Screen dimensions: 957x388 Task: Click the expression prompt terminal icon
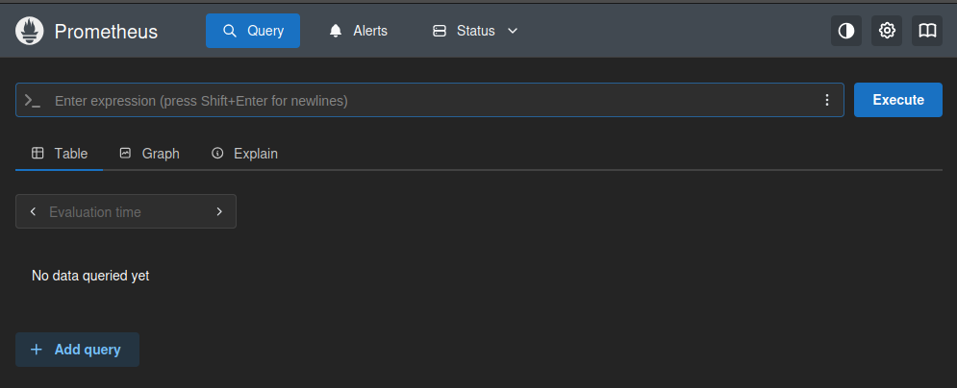(33, 100)
